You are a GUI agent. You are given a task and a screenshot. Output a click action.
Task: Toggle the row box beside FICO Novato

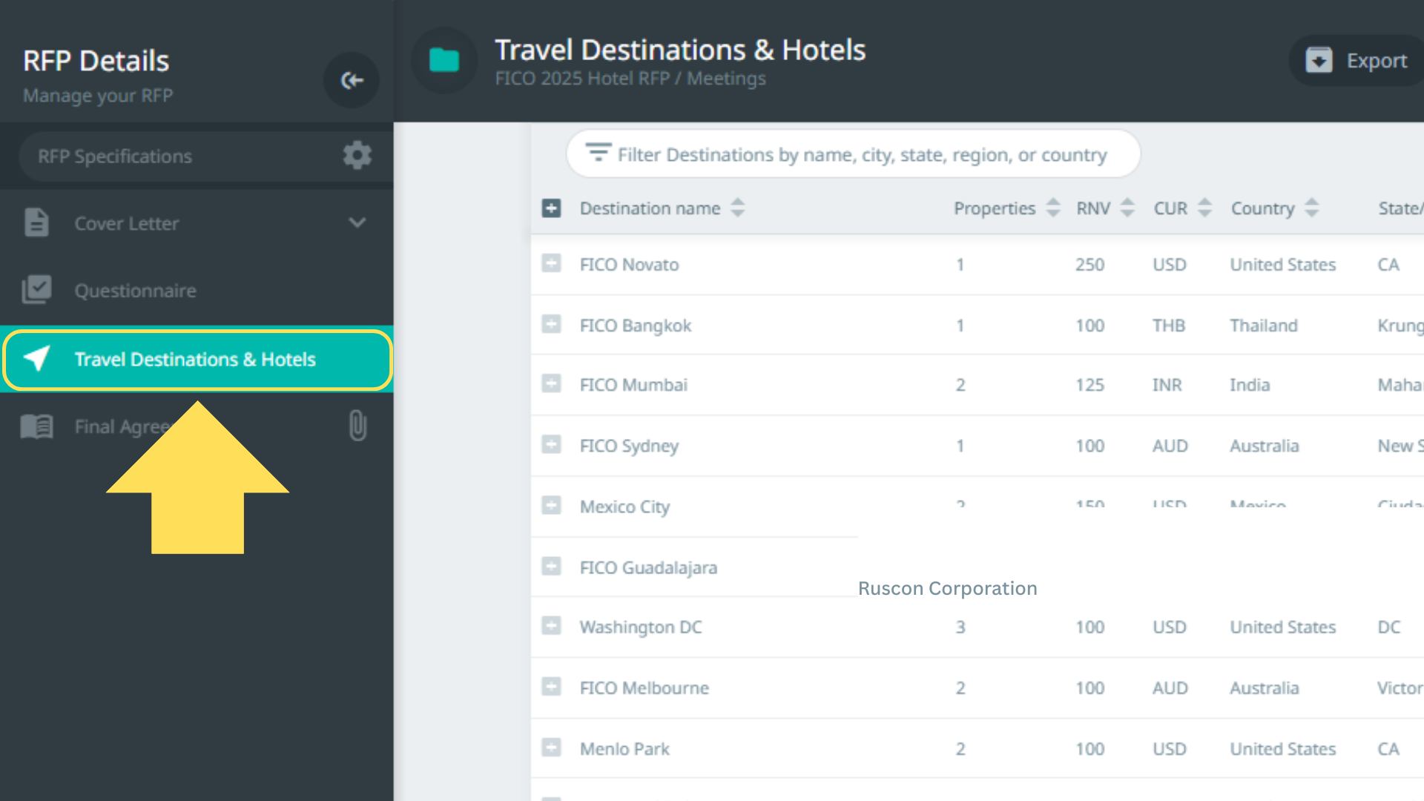[551, 263]
